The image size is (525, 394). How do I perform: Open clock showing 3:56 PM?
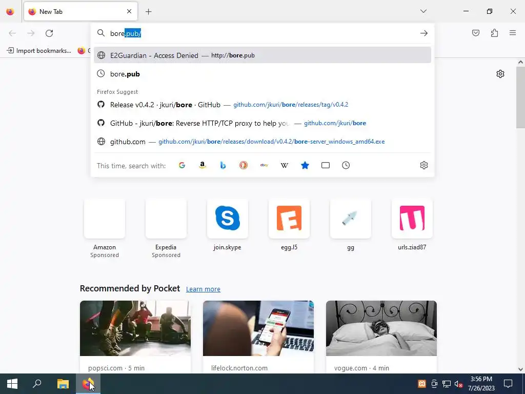[481, 384]
